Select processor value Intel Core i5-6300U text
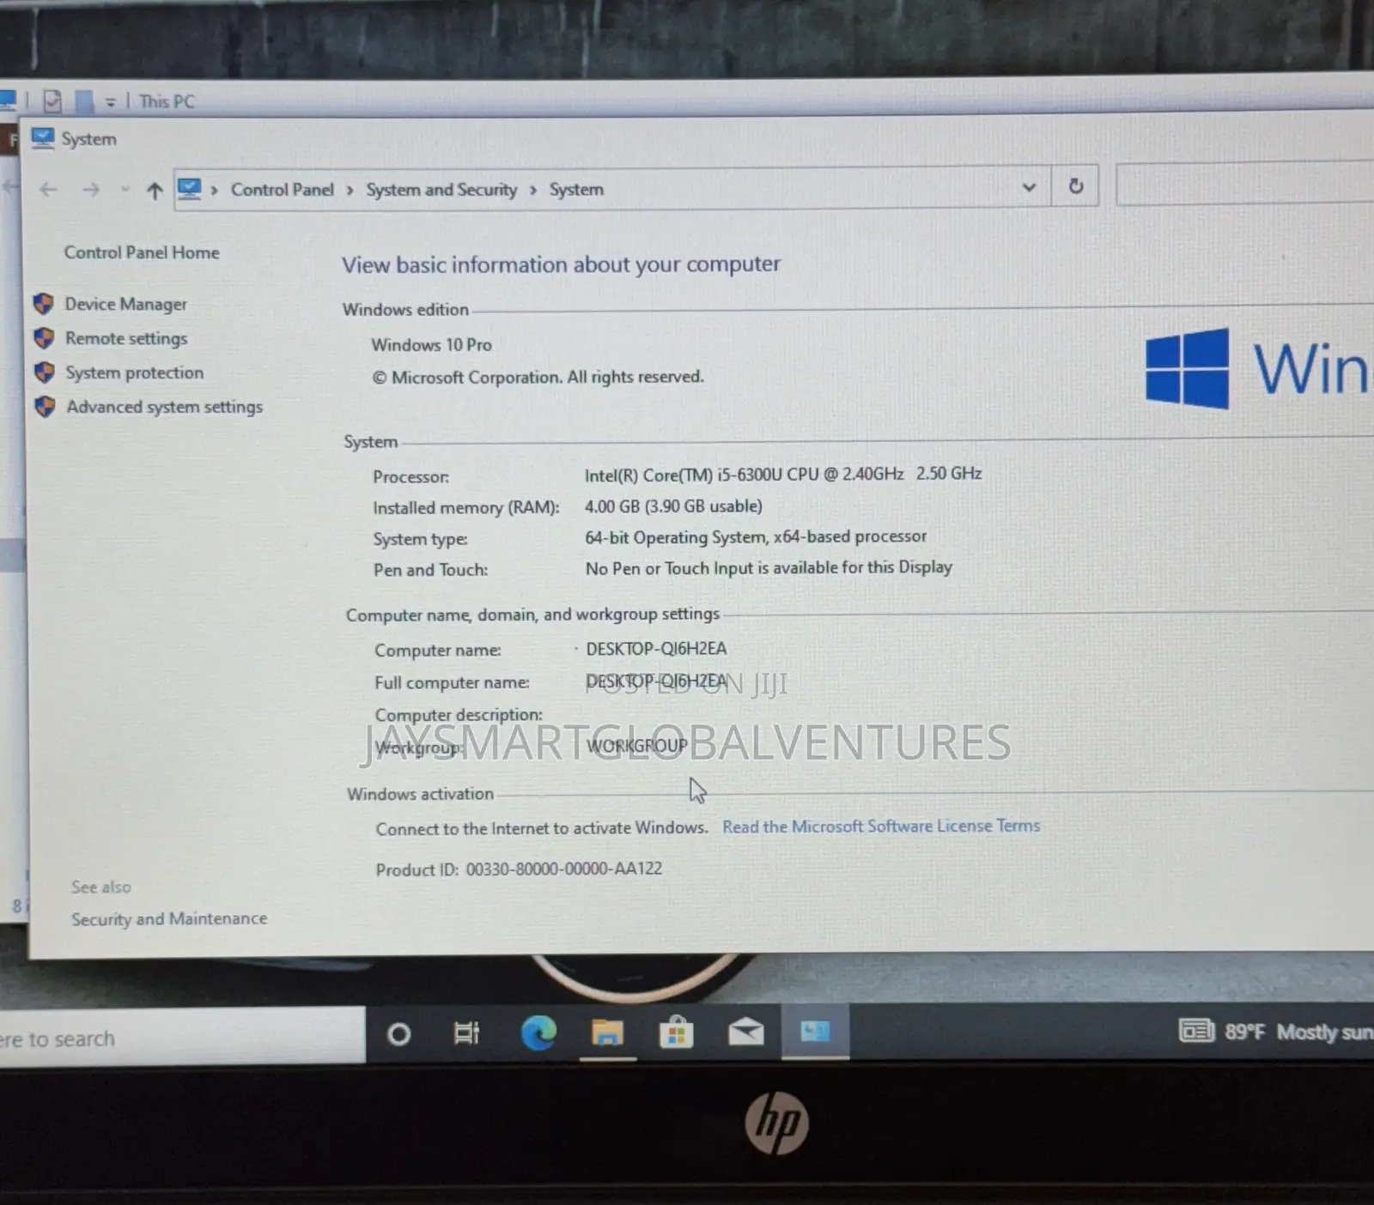Screen dimensions: 1374x1205 click(x=783, y=474)
